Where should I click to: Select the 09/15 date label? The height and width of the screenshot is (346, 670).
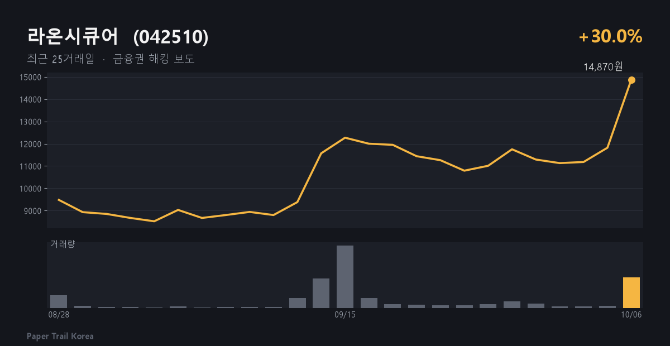click(345, 315)
